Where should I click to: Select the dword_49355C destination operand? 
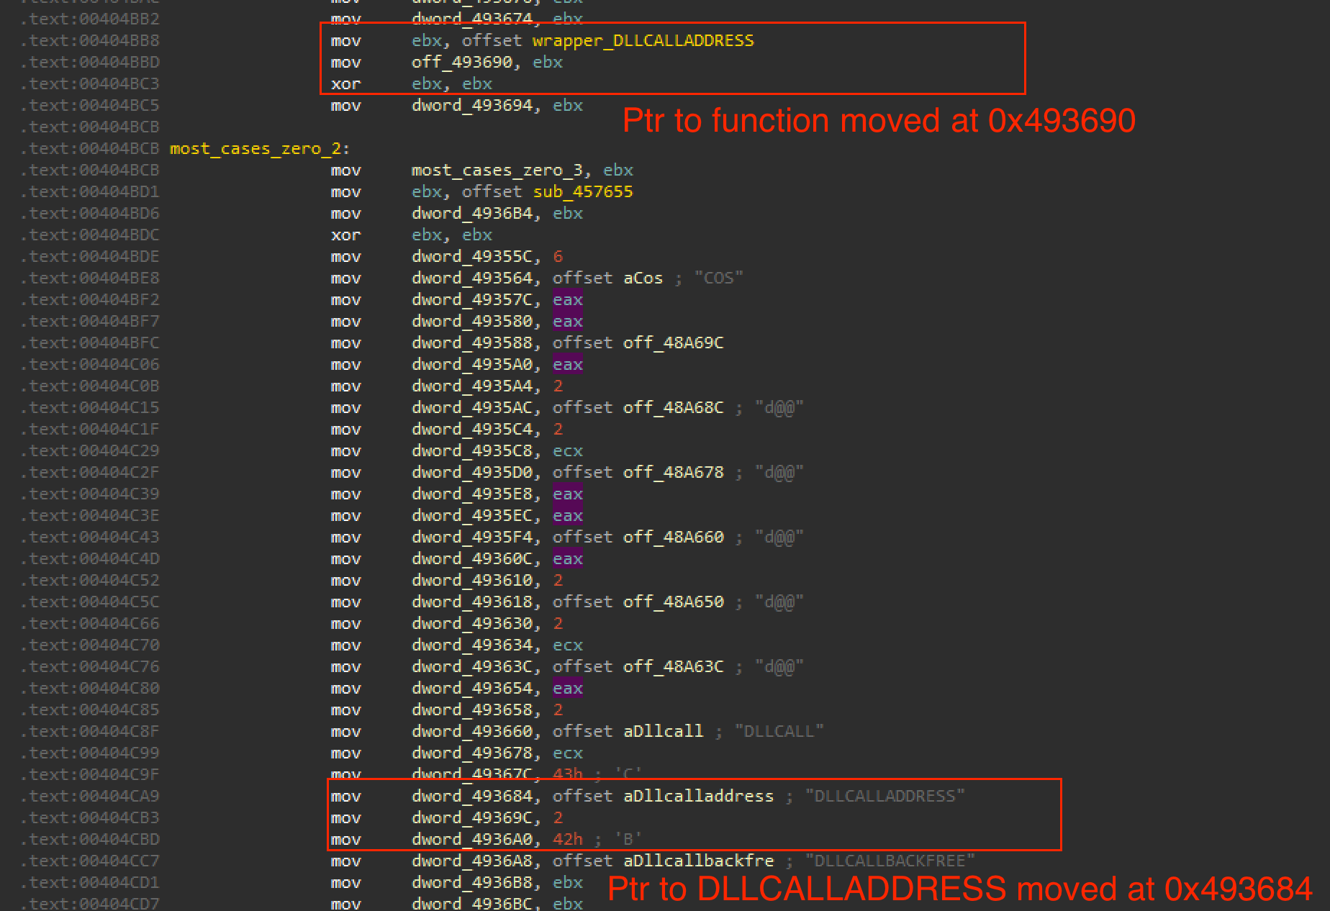pos(471,257)
